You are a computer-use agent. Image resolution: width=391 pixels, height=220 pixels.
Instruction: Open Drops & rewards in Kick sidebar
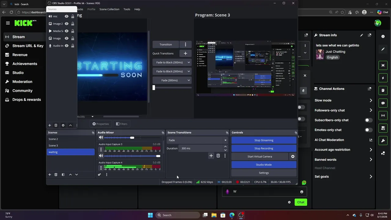[27, 100]
